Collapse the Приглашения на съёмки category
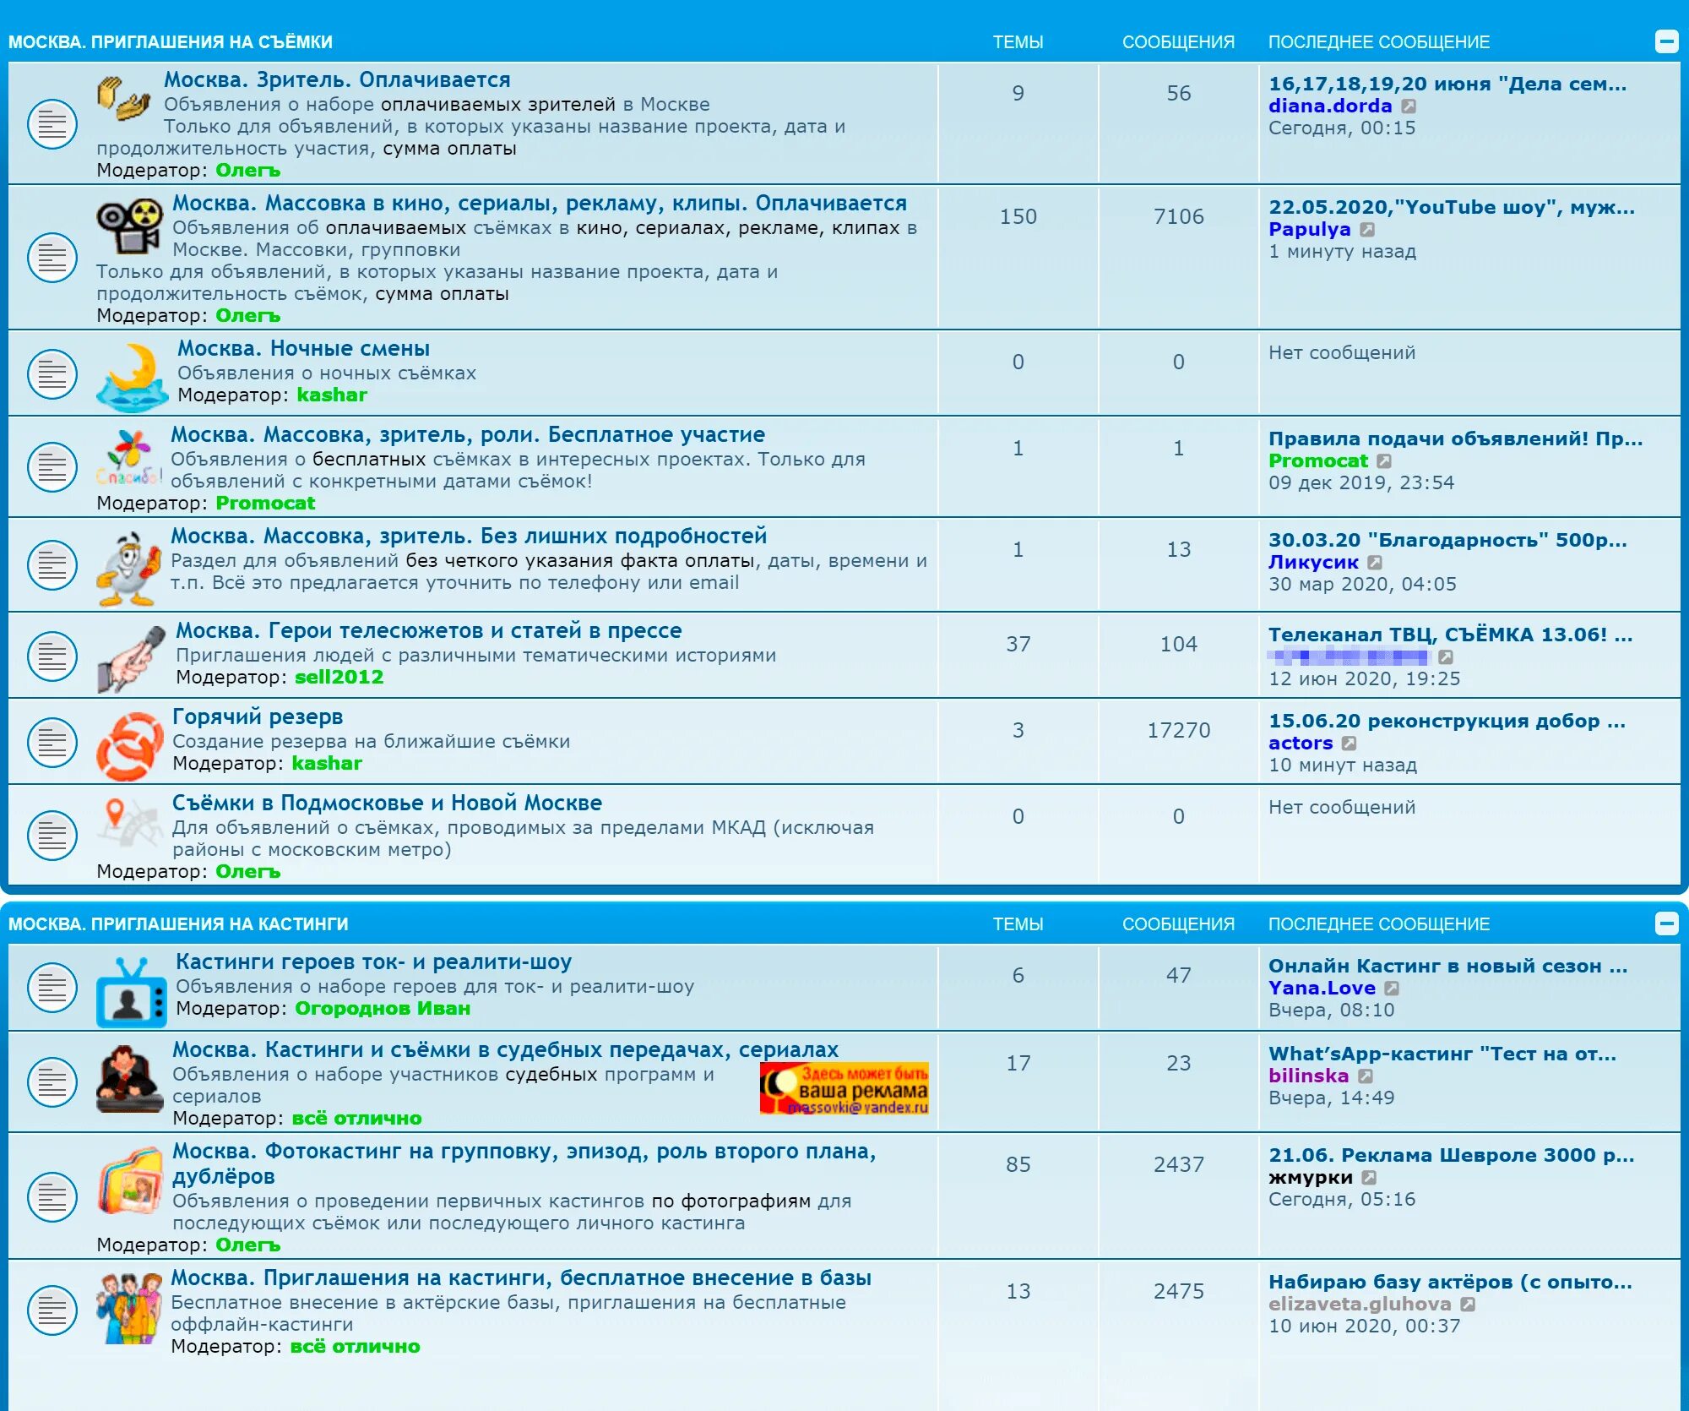Image resolution: width=1689 pixels, height=1411 pixels. pos(1666,41)
